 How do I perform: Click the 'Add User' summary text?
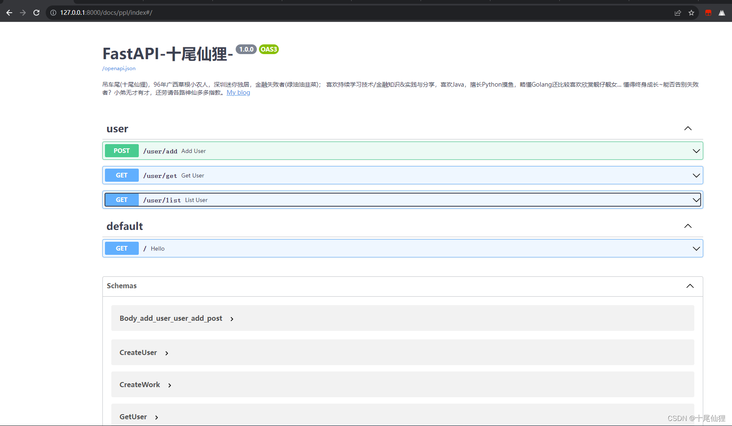[194, 151]
